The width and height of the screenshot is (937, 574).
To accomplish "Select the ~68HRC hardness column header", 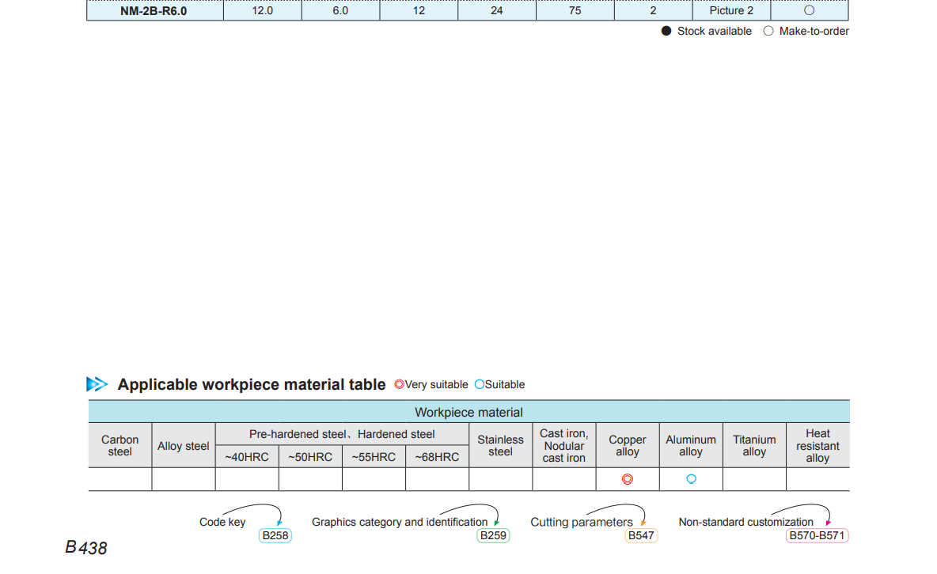I will [x=437, y=457].
